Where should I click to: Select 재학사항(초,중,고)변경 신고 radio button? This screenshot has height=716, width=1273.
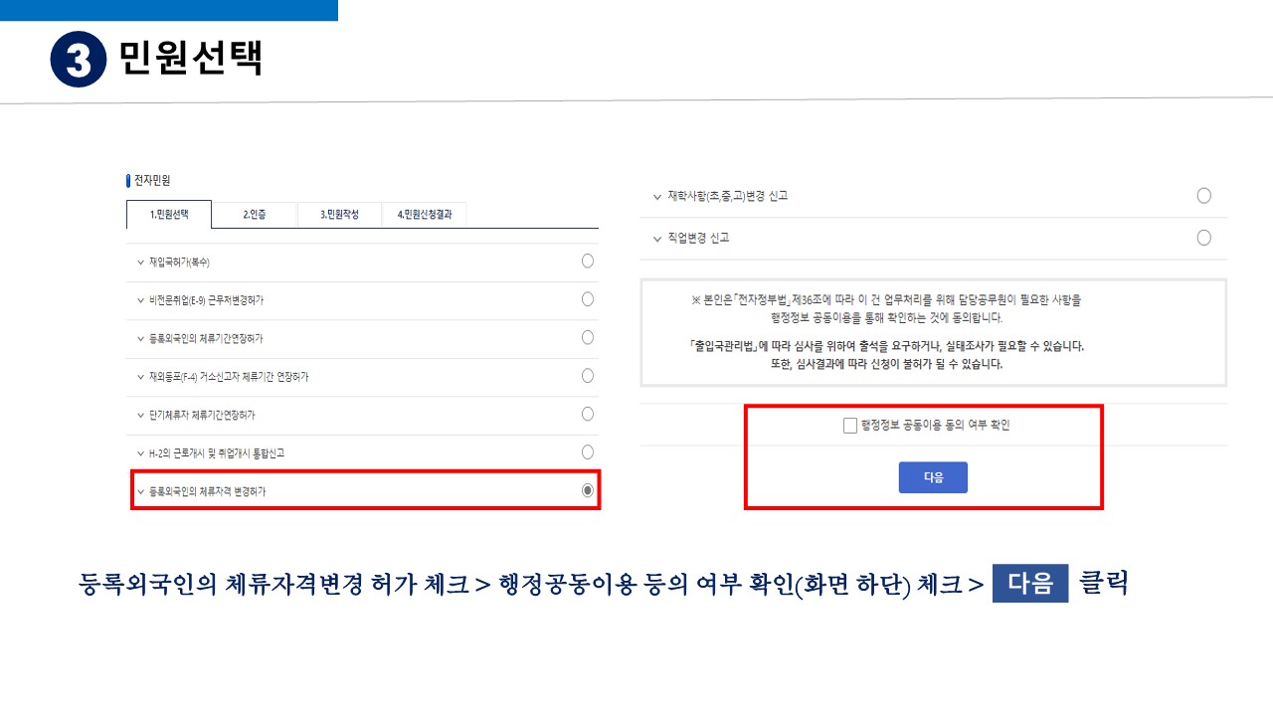(x=1204, y=196)
